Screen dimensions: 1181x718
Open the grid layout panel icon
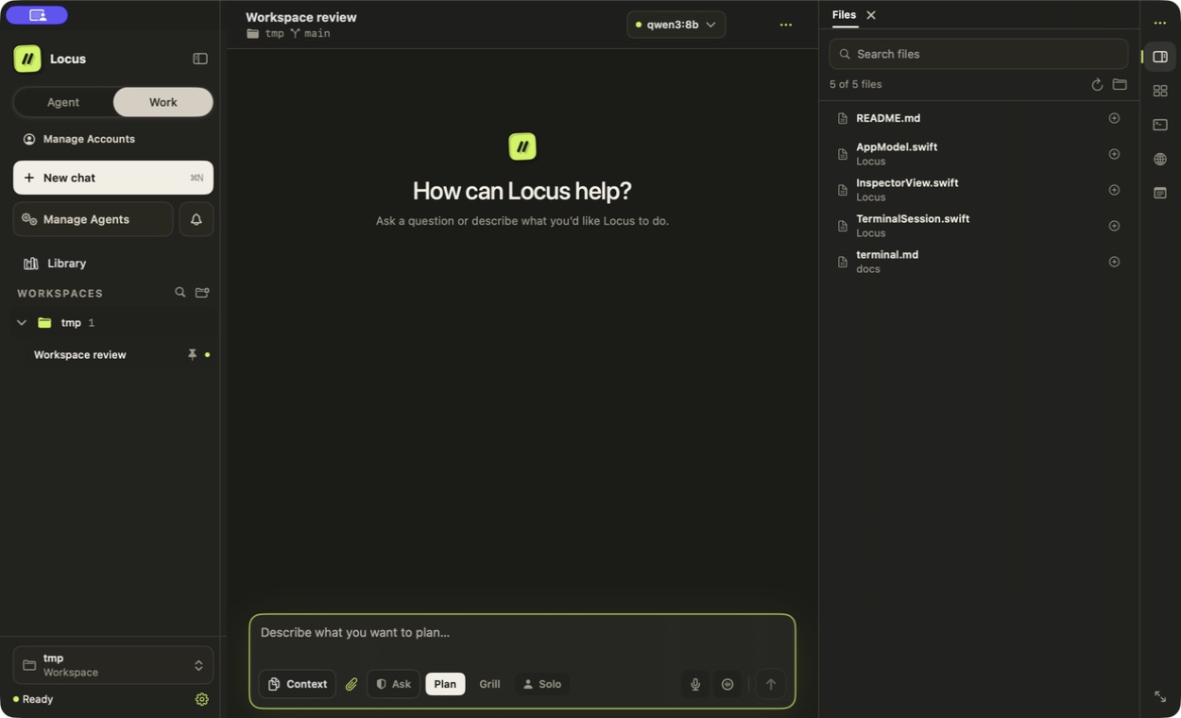coord(1160,91)
